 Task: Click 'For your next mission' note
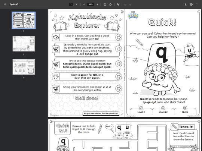coord(101,113)
